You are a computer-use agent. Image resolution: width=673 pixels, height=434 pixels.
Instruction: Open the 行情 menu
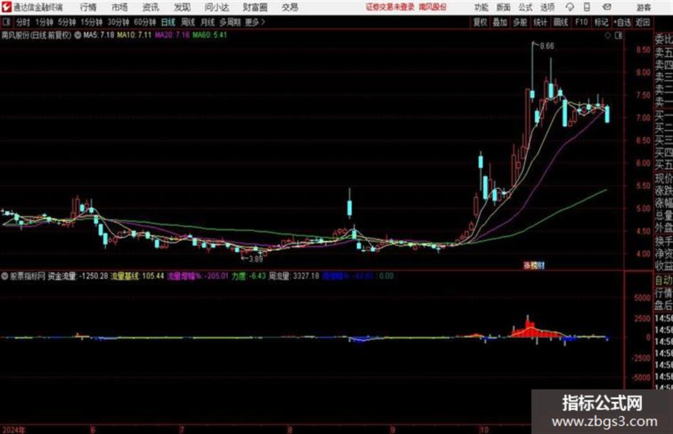88,7
